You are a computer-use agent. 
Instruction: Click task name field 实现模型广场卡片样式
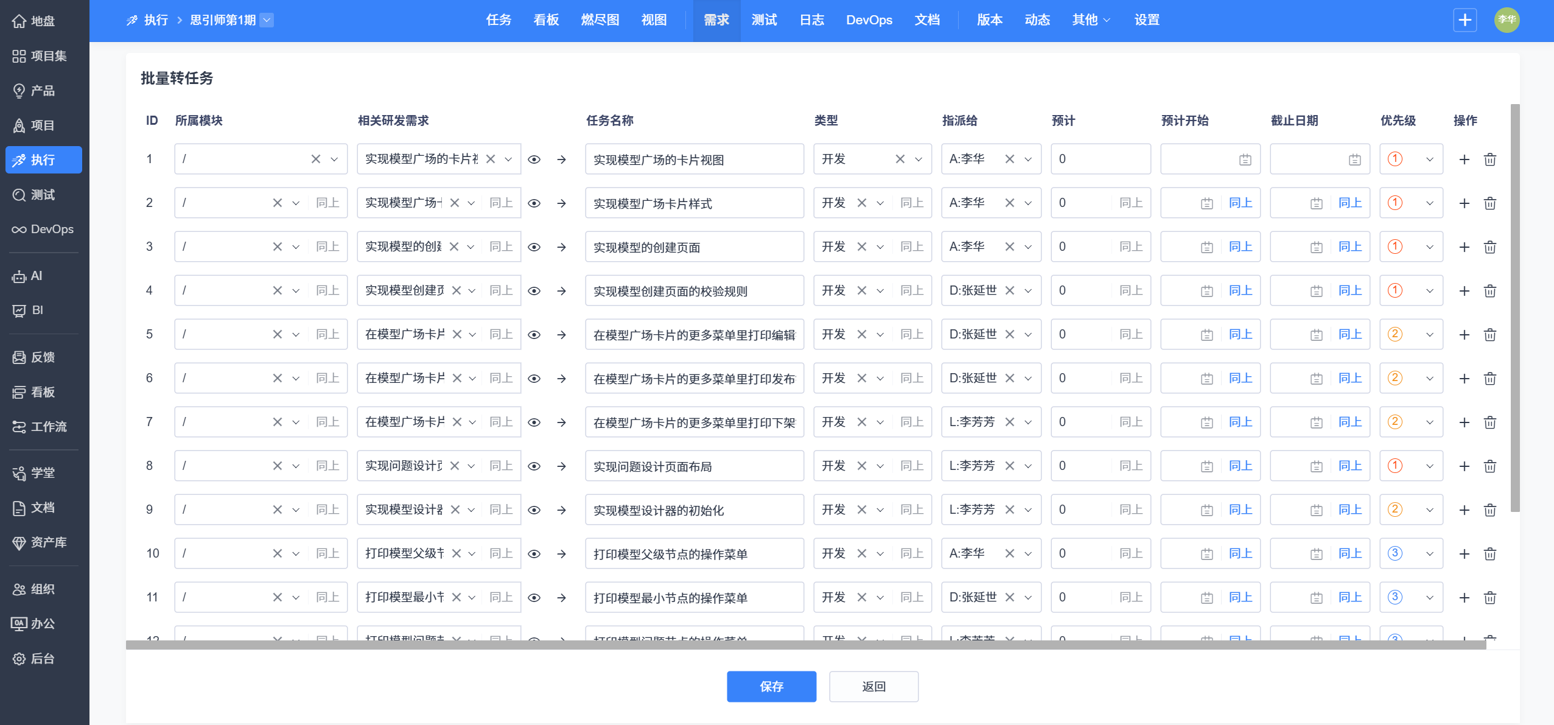(694, 203)
